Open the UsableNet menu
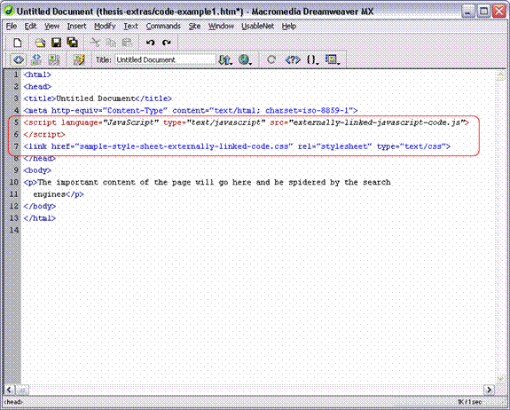Viewport: 510px width, 410px height. (x=257, y=27)
